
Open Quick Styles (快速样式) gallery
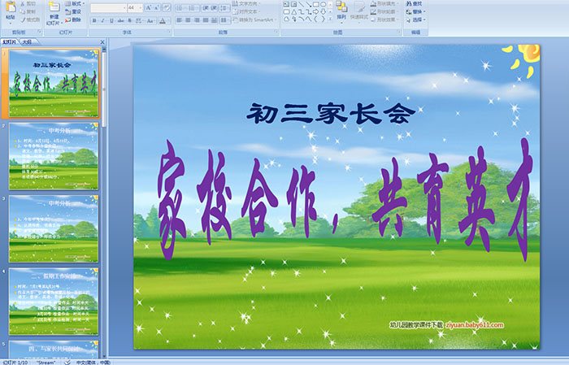[359, 11]
